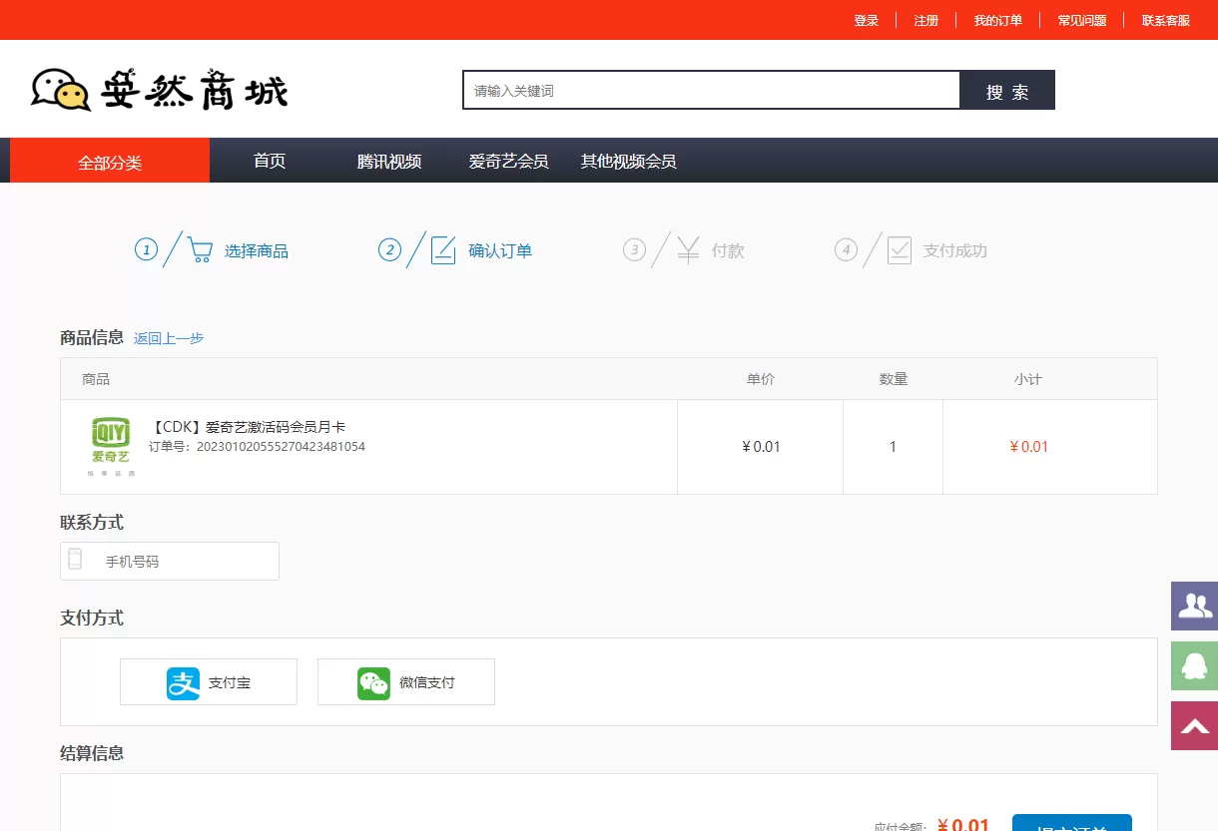
Task: Click the 确认订单 step label
Action: click(500, 250)
